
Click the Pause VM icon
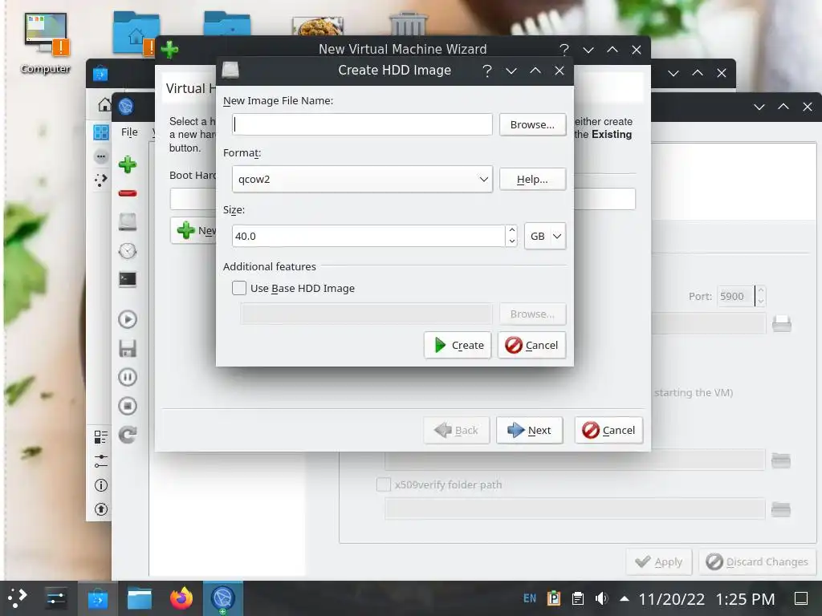pos(128,377)
